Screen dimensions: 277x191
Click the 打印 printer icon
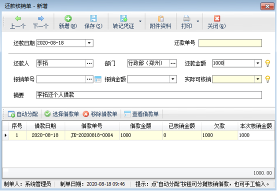pos(186,18)
